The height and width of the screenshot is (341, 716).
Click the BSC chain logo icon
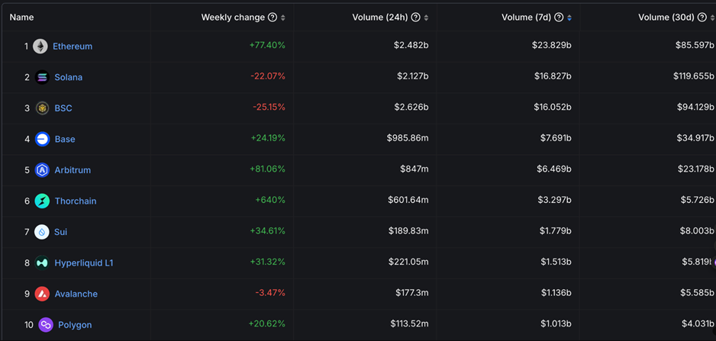(x=42, y=108)
